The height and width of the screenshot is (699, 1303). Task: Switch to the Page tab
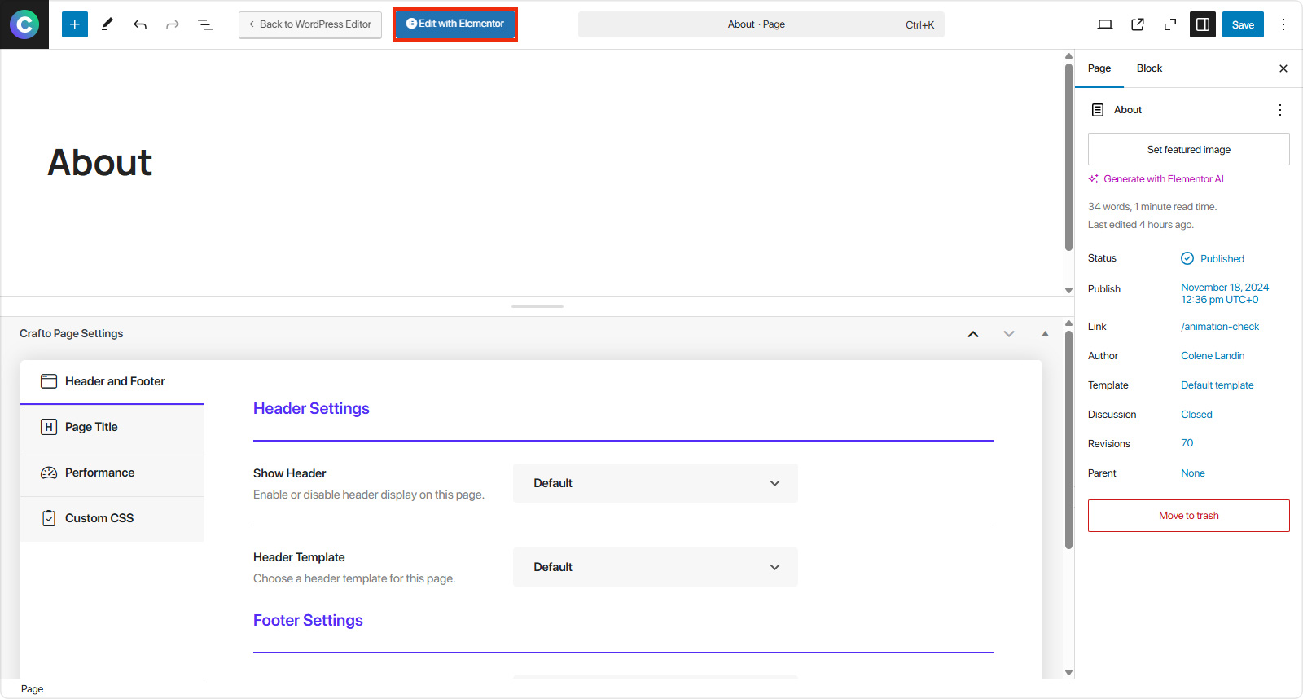[x=1099, y=68]
